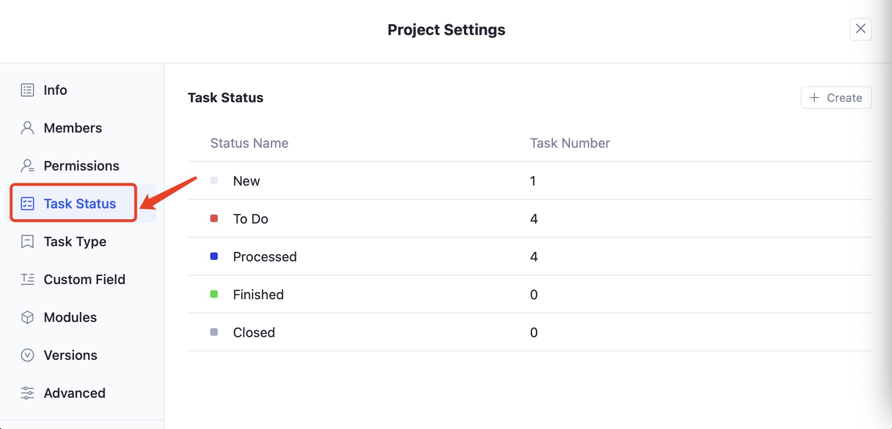
Task: Select the Versions circle icon
Action: tap(27, 355)
